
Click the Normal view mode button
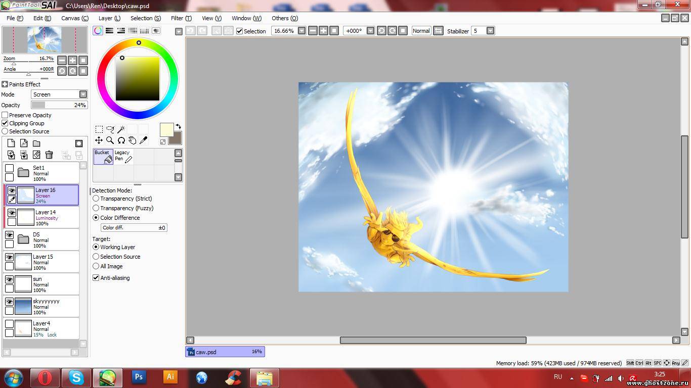(421, 31)
